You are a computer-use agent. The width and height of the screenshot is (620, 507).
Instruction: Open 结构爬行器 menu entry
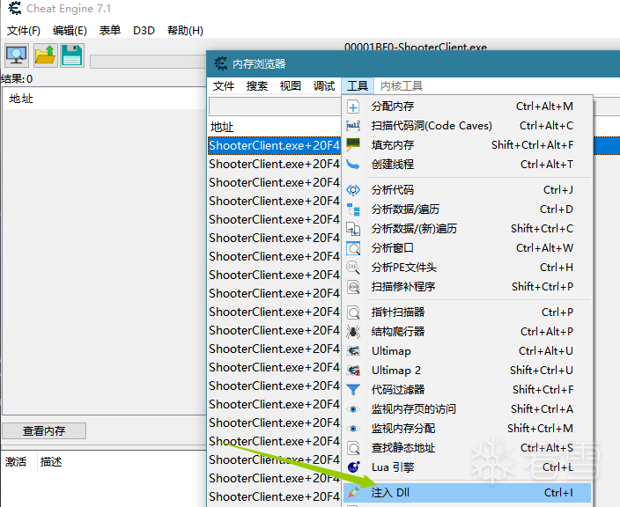pos(467,332)
